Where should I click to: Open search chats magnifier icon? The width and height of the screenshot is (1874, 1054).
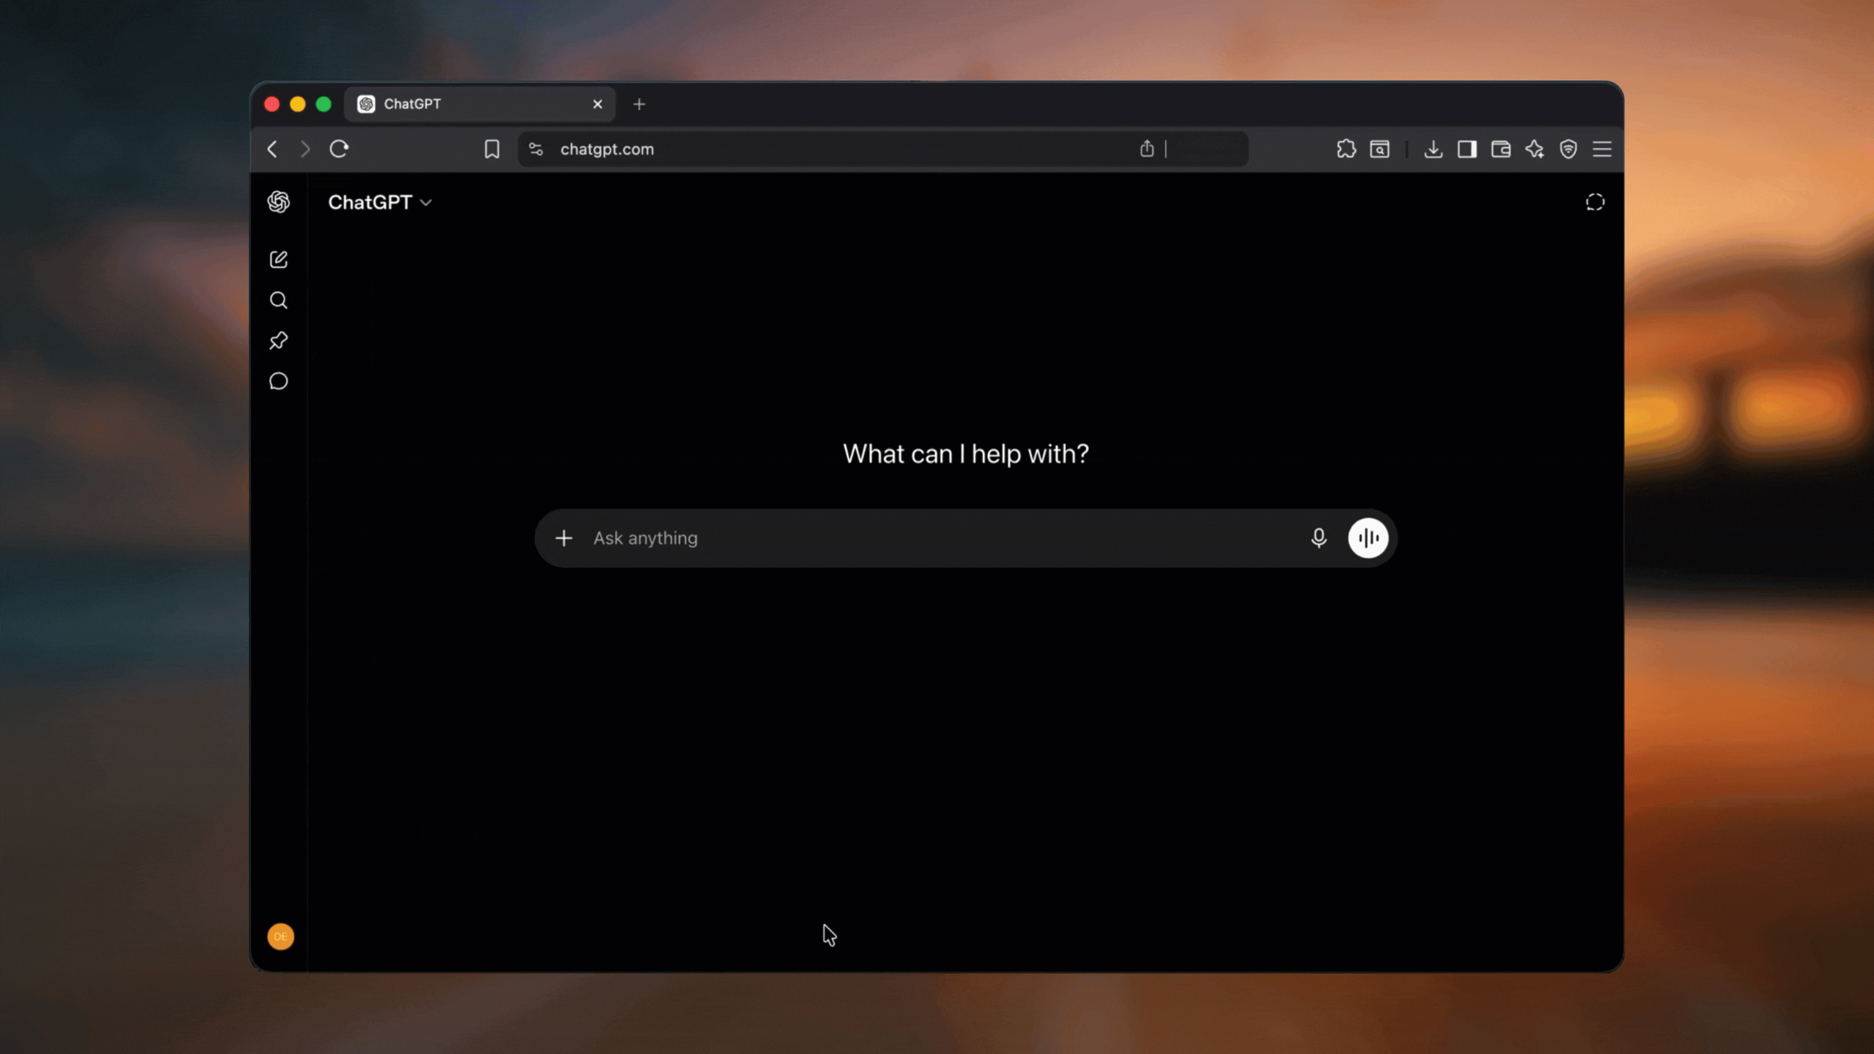(x=279, y=301)
